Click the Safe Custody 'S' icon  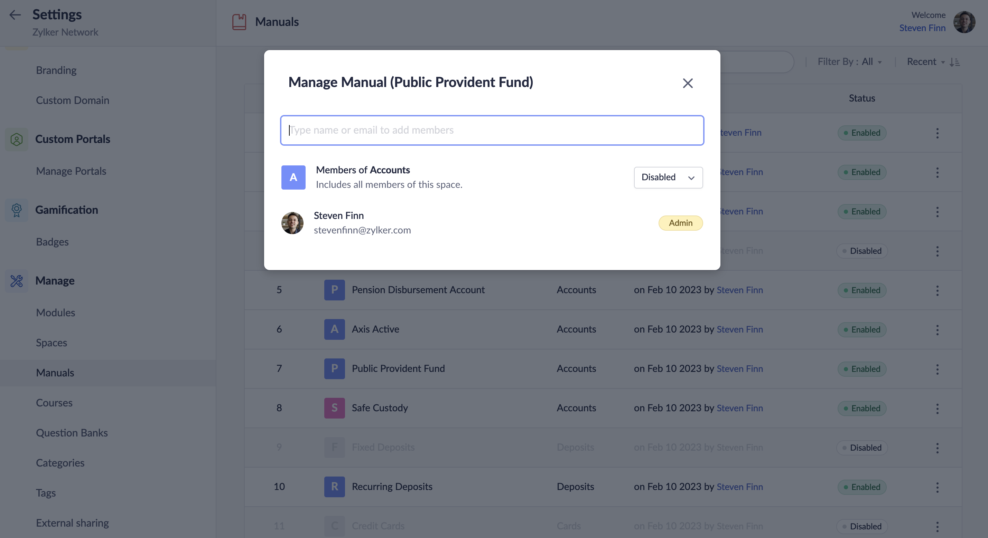334,408
